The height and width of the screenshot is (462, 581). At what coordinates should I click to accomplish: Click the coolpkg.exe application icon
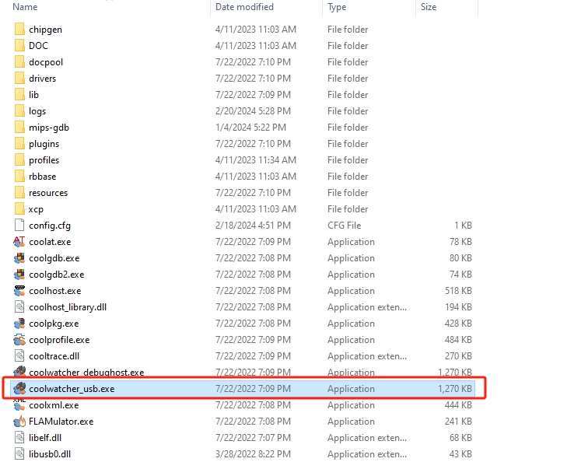20,324
